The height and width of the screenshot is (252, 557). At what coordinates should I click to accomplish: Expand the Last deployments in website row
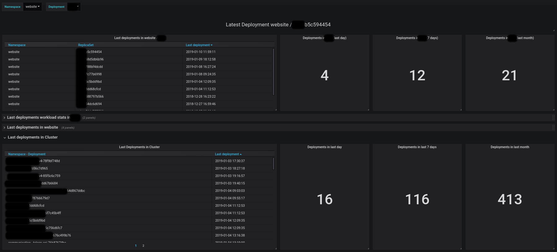pos(33,127)
